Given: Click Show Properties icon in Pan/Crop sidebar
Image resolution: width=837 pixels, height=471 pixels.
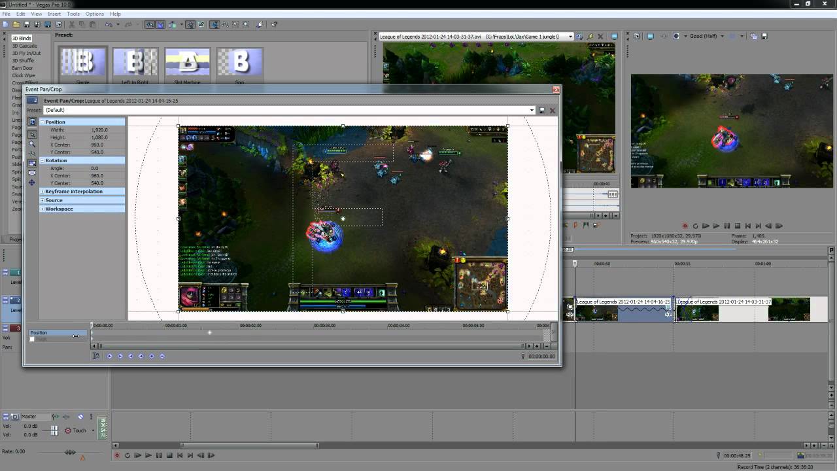Looking at the screenshot, I should pos(32,122).
